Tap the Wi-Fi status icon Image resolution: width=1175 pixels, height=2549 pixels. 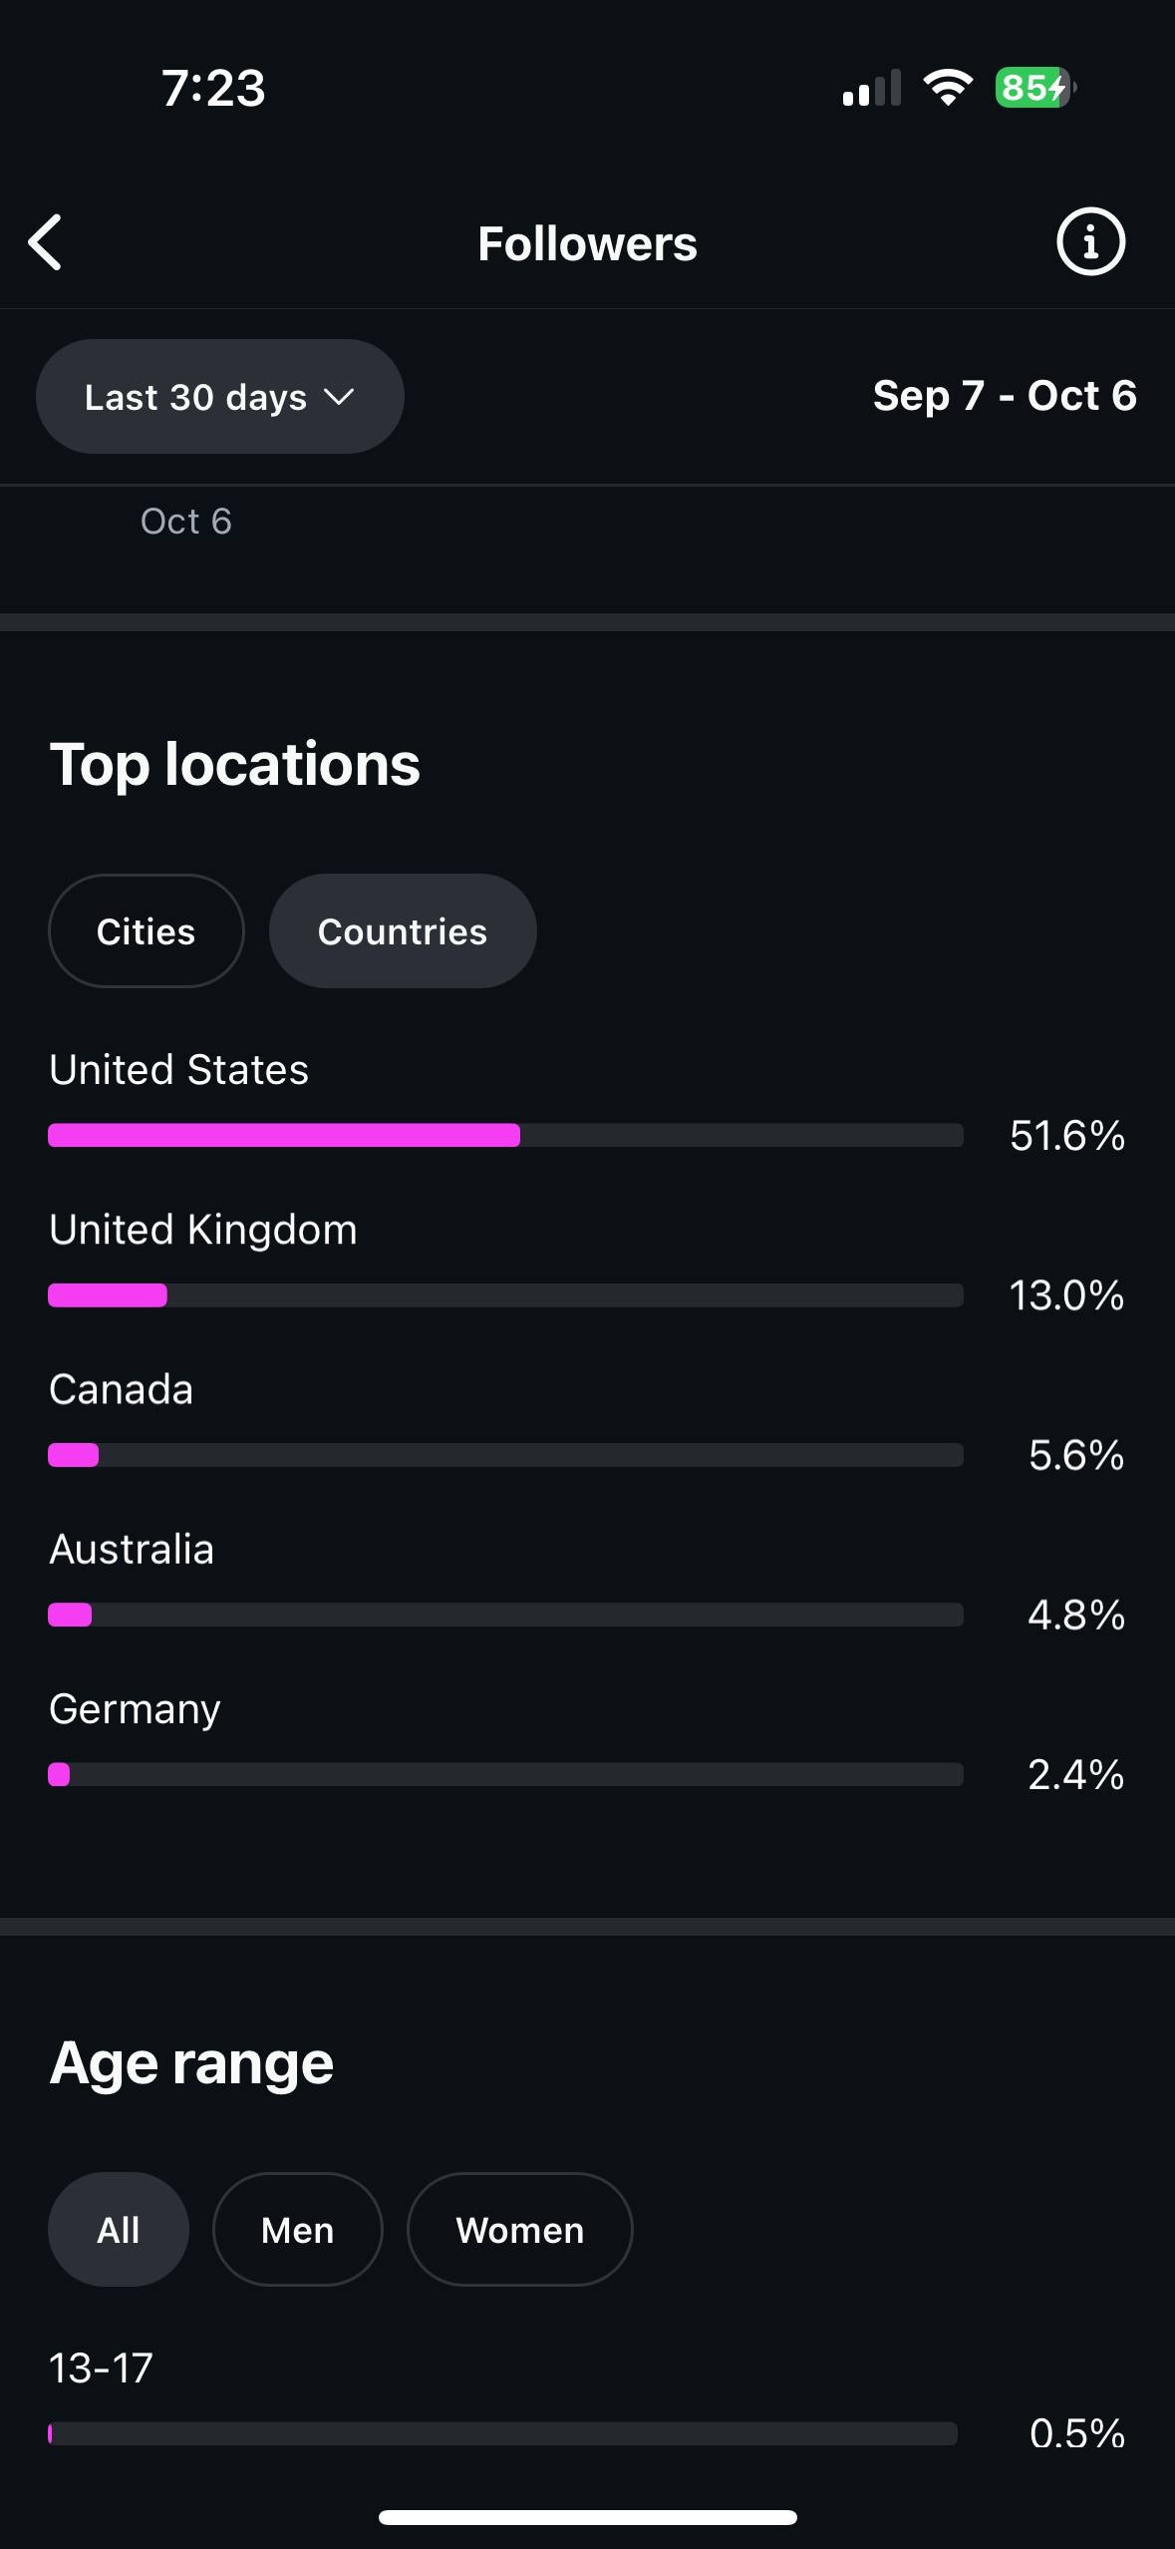[948, 88]
